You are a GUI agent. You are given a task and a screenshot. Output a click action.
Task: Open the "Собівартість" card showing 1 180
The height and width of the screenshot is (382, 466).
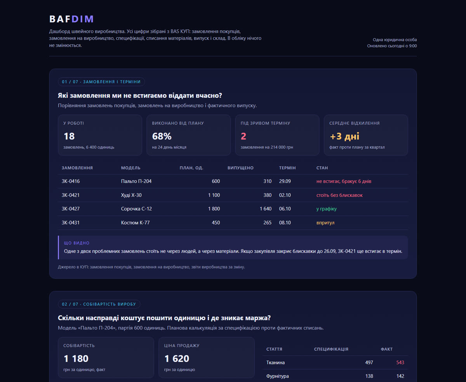tap(106, 358)
